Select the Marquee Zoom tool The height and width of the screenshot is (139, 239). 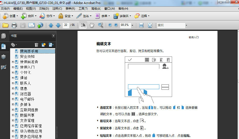tap(100, 25)
